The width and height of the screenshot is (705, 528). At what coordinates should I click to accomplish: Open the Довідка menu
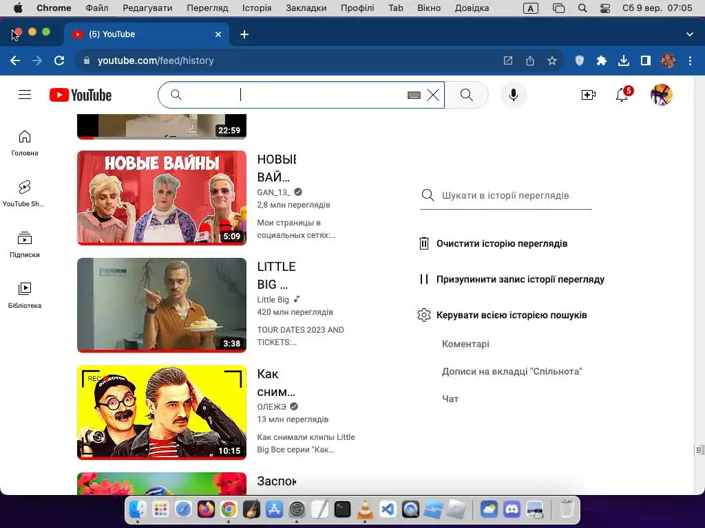(x=472, y=8)
